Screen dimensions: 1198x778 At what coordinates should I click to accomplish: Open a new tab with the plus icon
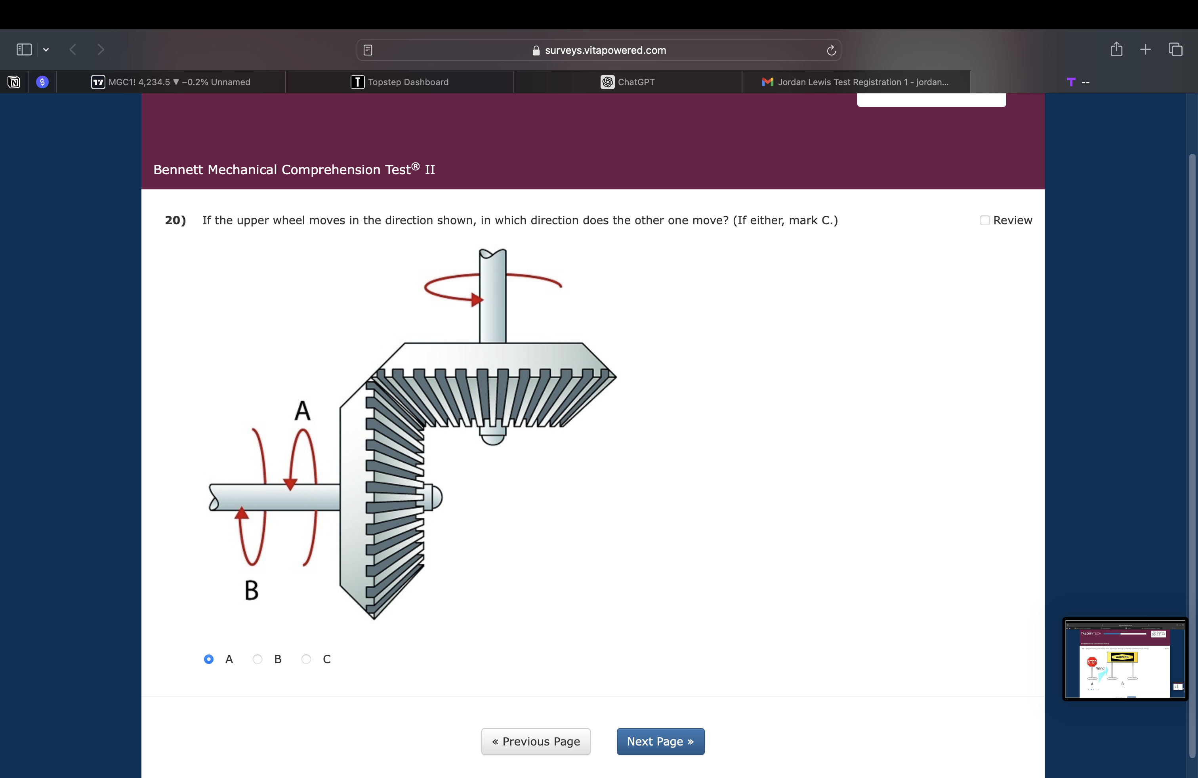[x=1146, y=49]
